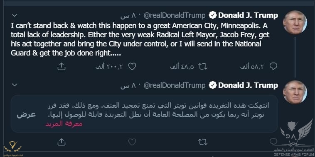Open @realDonaldTrump handle on the second tweet

click(175, 85)
